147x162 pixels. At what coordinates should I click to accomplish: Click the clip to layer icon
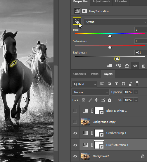[110, 66]
